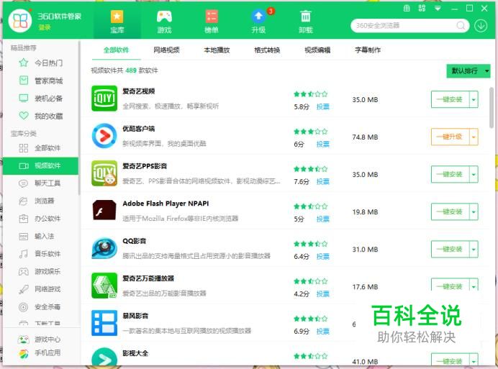Expand install options for 爱奇艺PPS影音

474,175
